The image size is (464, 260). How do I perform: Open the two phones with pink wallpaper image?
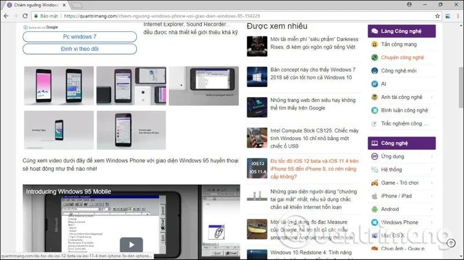59,86
